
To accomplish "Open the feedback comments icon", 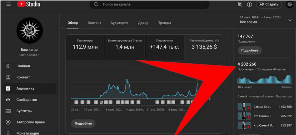I will click(240, 4).
